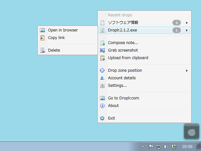Expand submenu arrow for ソフトウェア情報

coord(187,23)
